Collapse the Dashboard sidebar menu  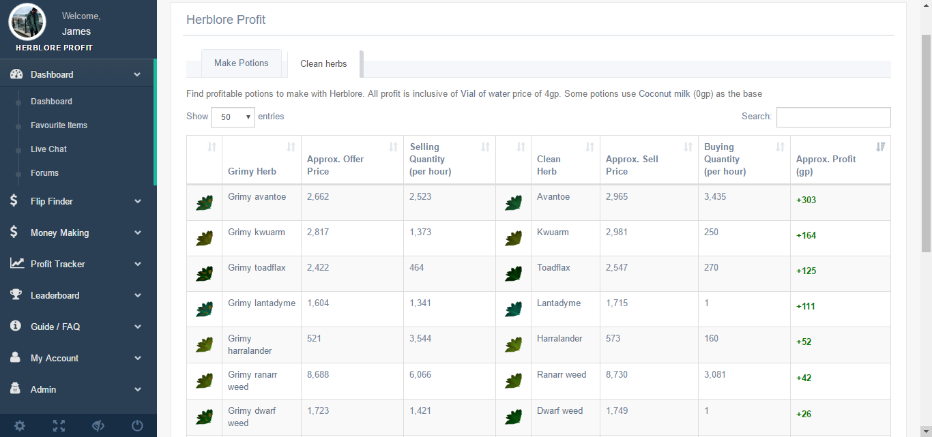[x=137, y=74]
